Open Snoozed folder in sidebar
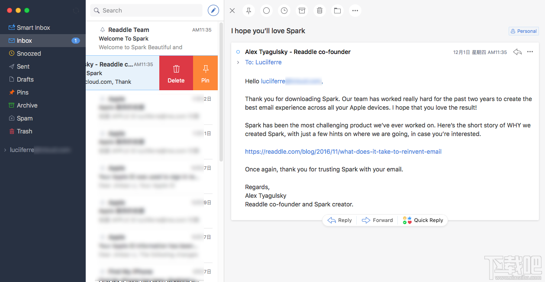Screen dimensions: 545x282 [x=25, y=54]
